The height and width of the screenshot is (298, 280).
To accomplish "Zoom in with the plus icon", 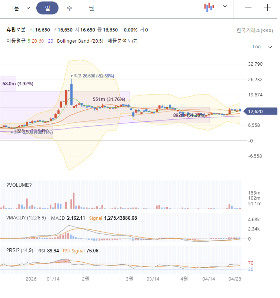I will 267,7.
